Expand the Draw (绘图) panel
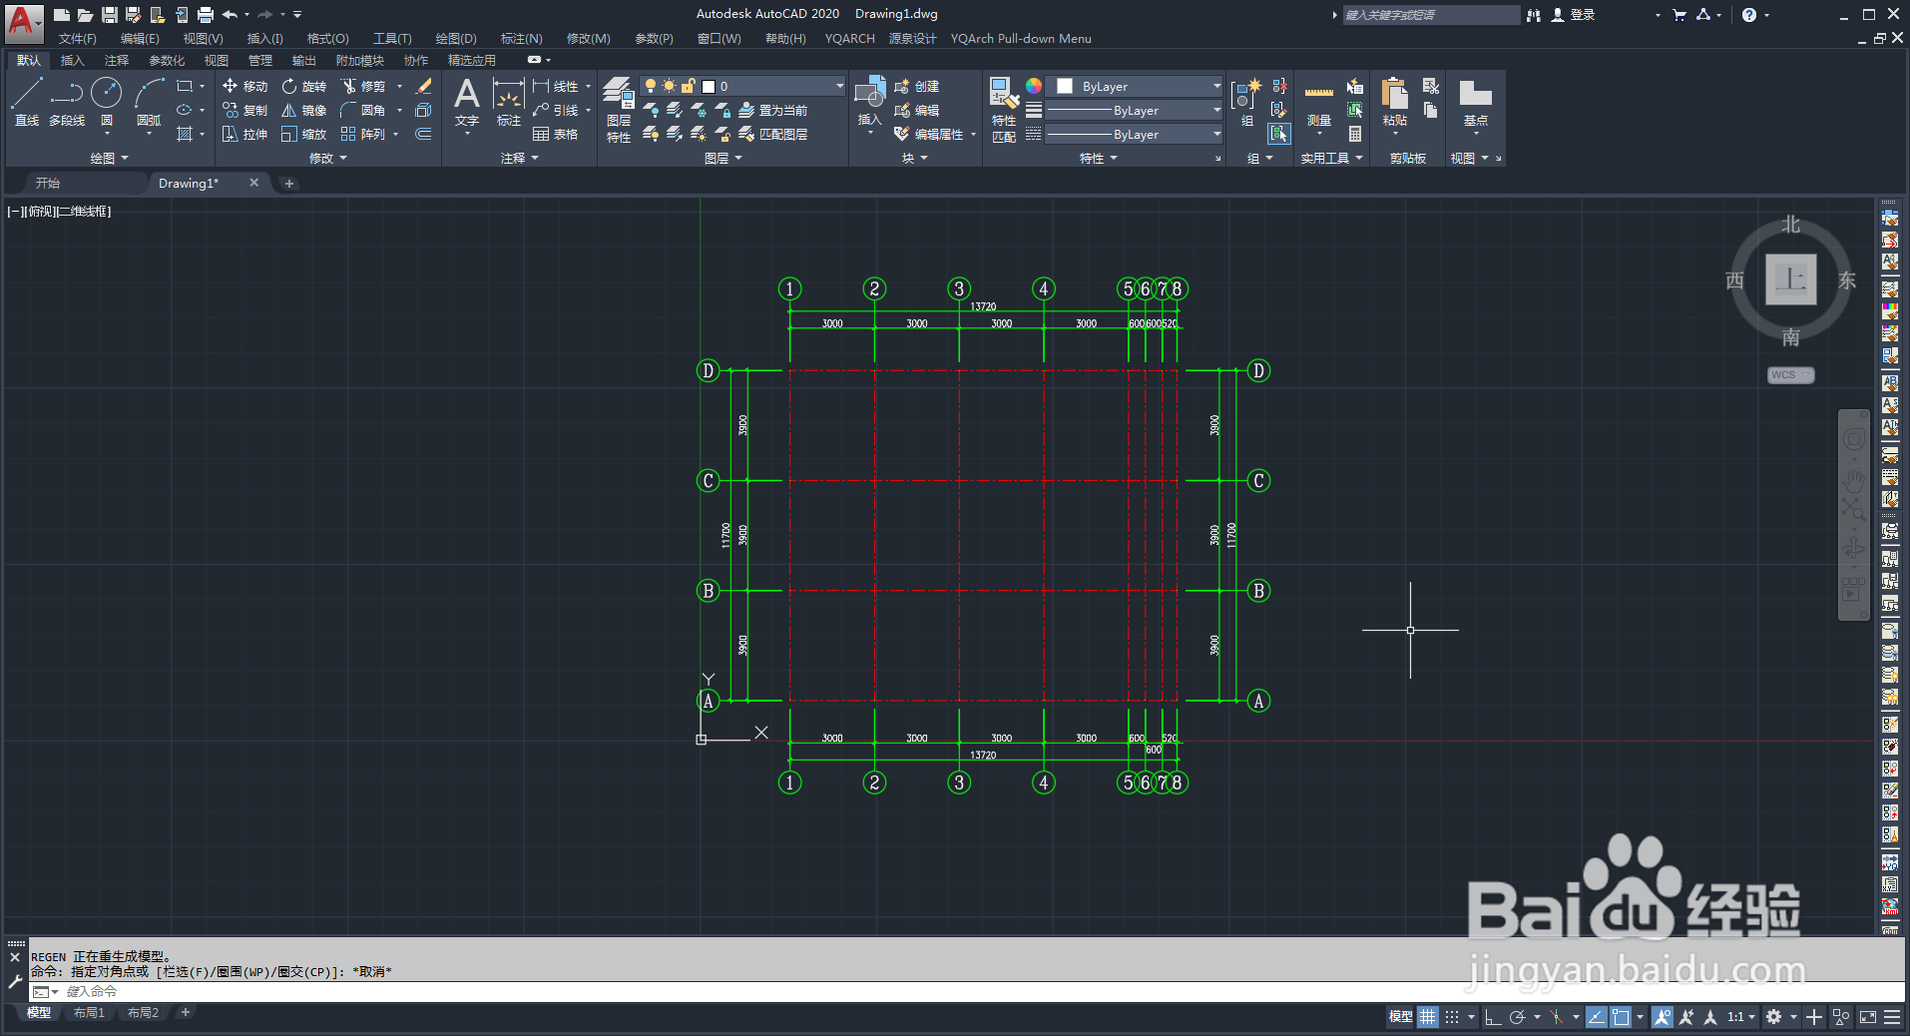The image size is (1910, 1036). click(109, 158)
